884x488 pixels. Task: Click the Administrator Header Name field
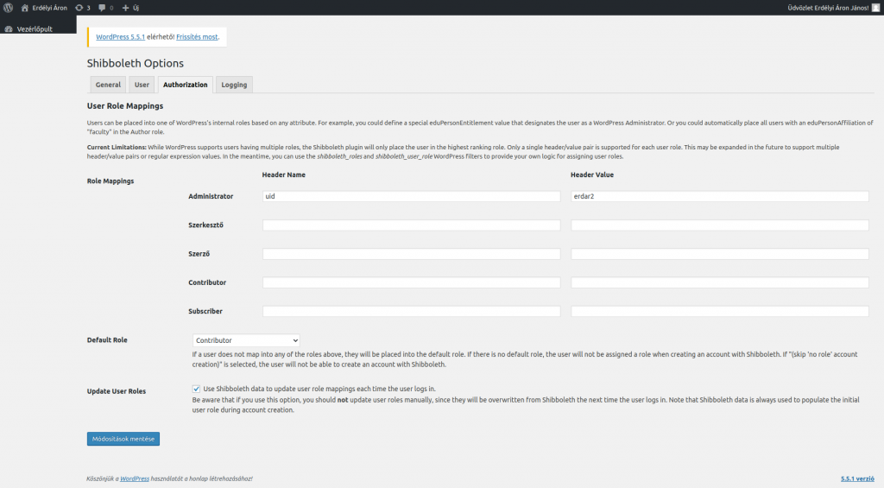[412, 196]
